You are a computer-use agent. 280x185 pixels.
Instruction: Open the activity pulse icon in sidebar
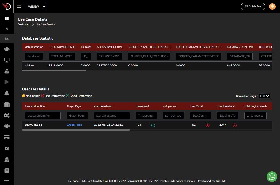(7, 29)
